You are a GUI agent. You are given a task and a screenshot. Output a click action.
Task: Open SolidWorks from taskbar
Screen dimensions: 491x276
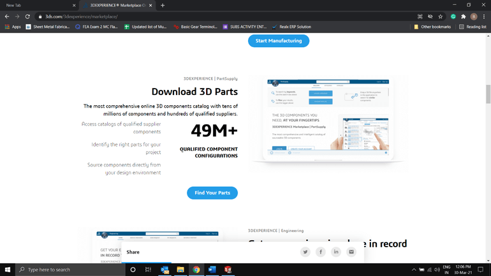click(x=228, y=270)
